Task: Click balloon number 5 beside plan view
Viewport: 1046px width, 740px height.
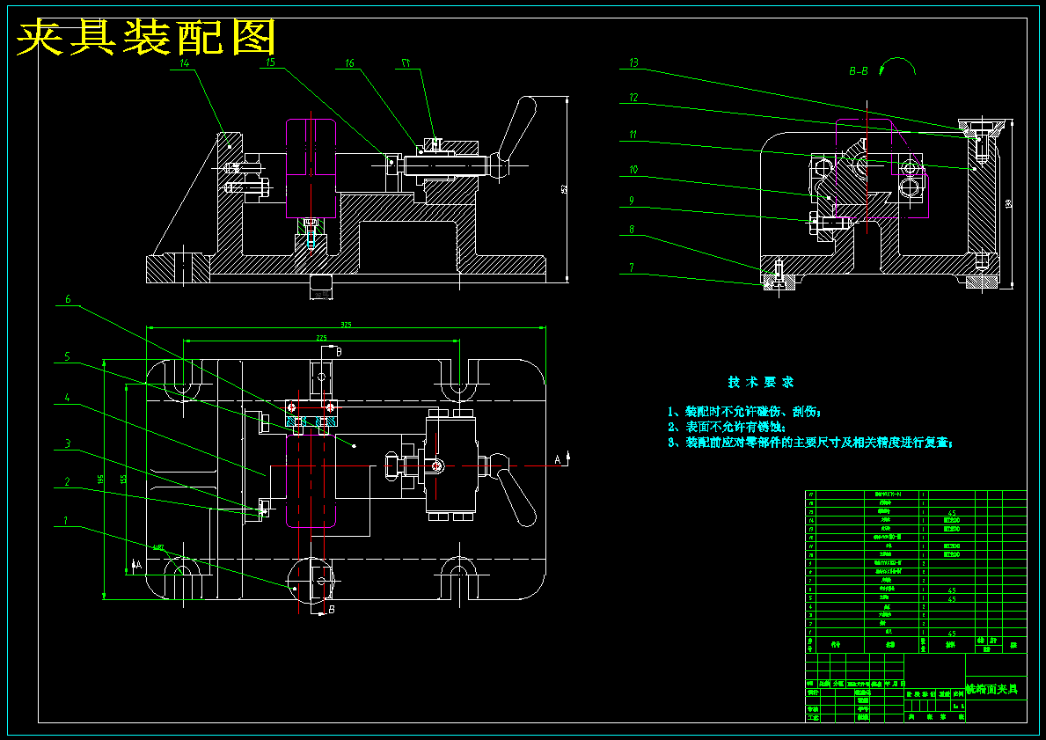Action: pyautogui.click(x=68, y=357)
